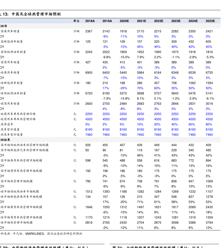Select the 2023E column header
Viewport: 223px width, 248px height.
176,21
